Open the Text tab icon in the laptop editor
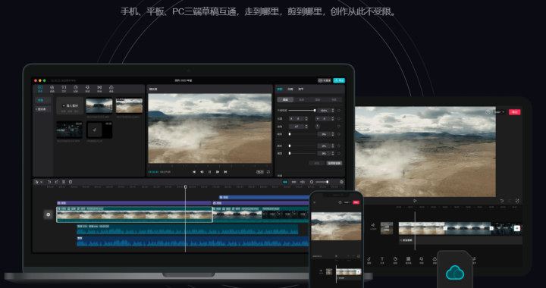Image resolution: width=546 pixels, height=288 pixels. point(64,89)
